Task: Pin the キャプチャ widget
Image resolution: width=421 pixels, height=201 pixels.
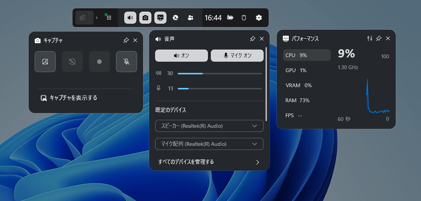Action: [x=126, y=40]
